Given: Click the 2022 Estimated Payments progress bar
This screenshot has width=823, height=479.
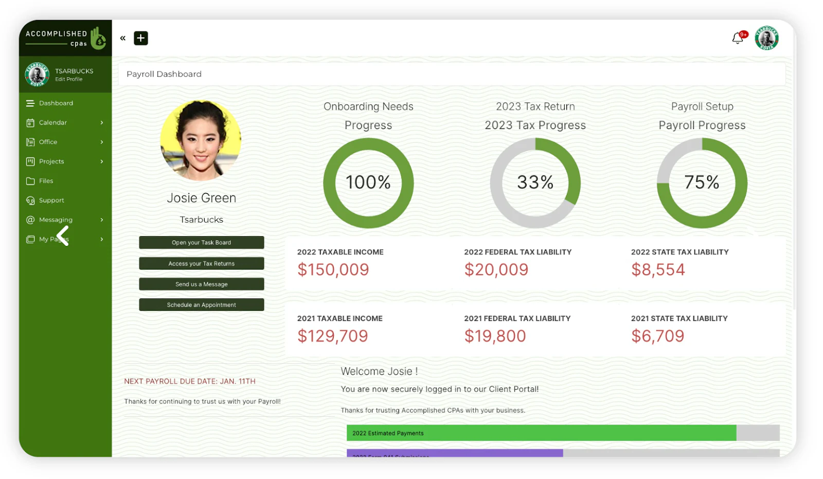Looking at the screenshot, I should point(563,433).
